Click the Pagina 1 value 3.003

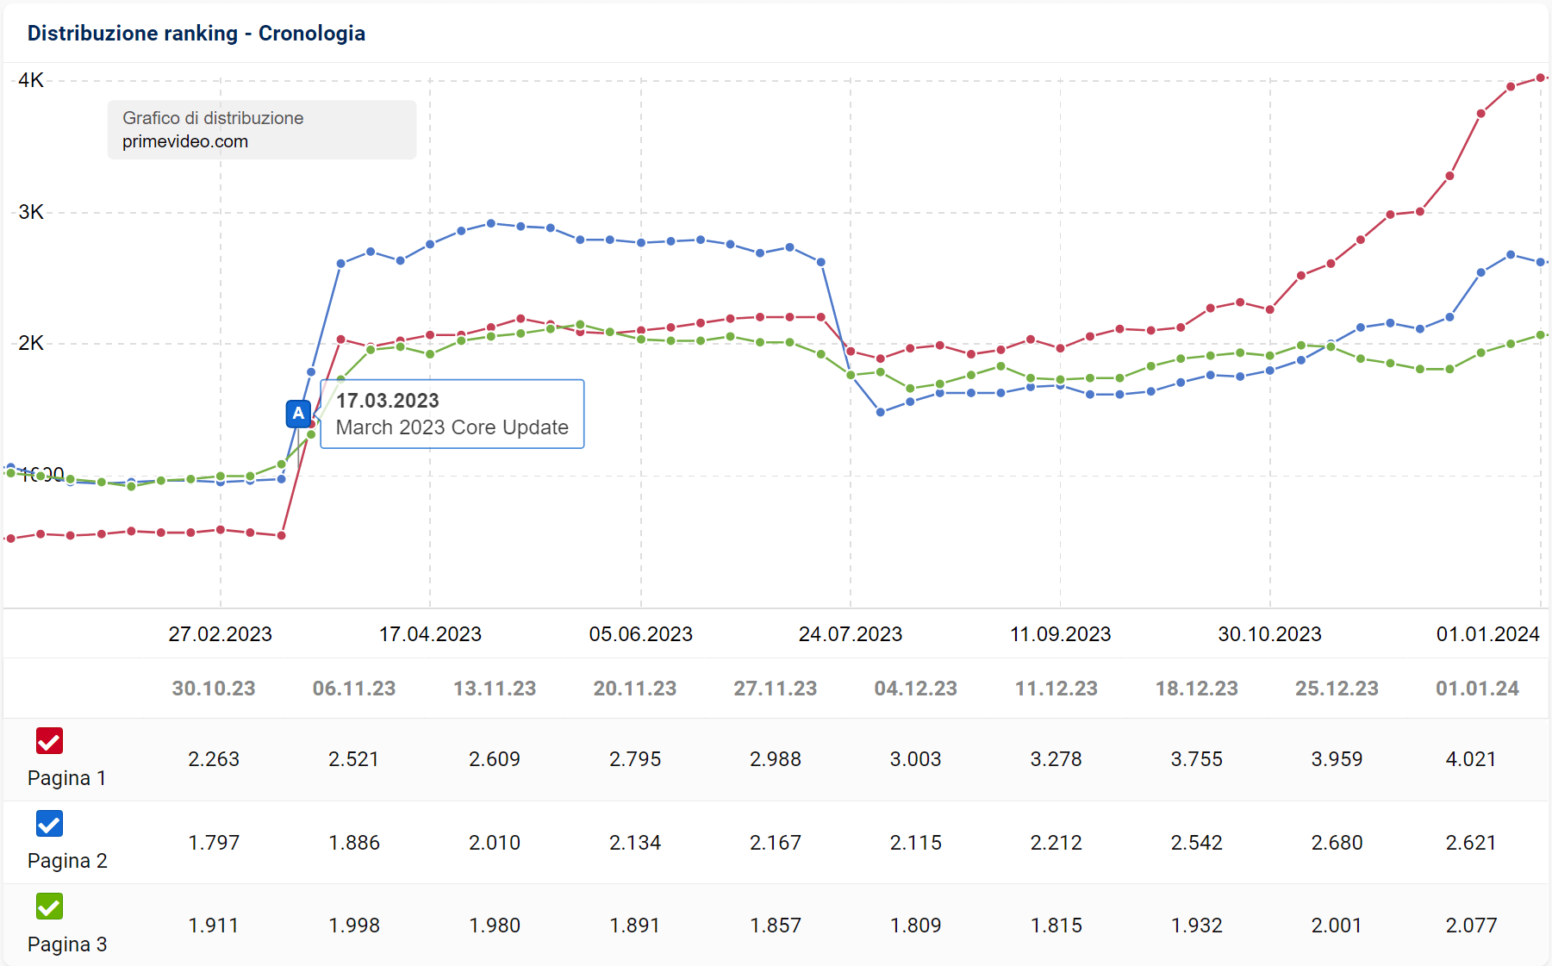tap(916, 759)
